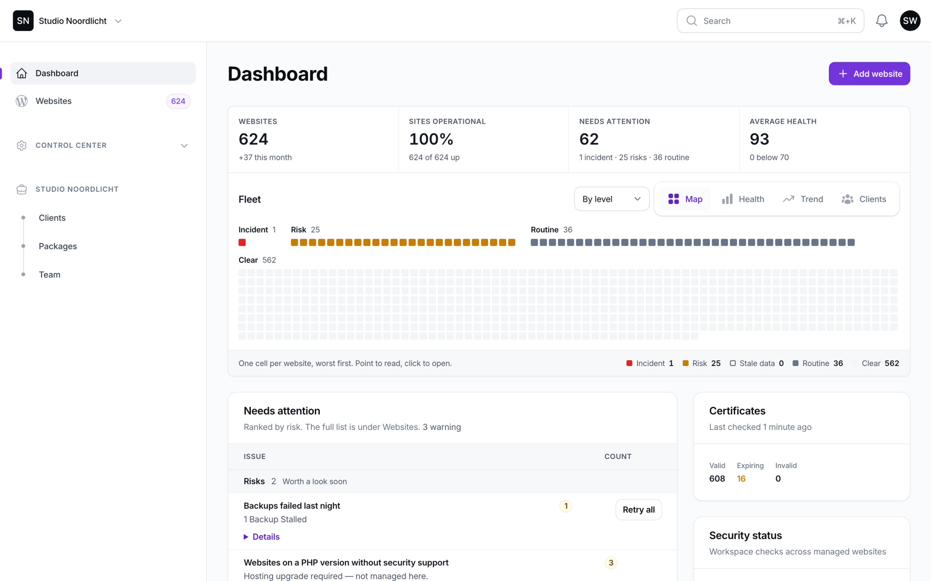
Task: Click the Studio Noordlicht briefcase icon
Action: 22,190
